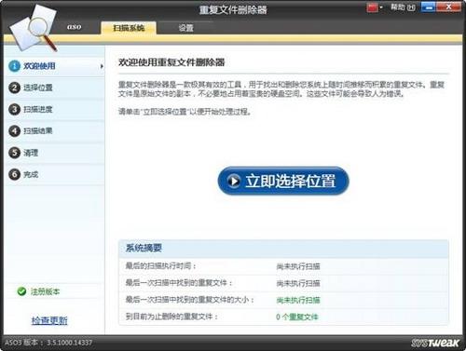
Task: Click the red flag language icon
Action: [372, 7]
